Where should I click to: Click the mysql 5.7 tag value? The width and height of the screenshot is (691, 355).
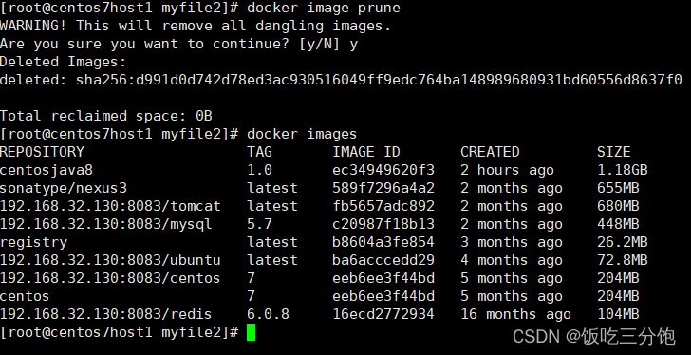[x=259, y=224]
